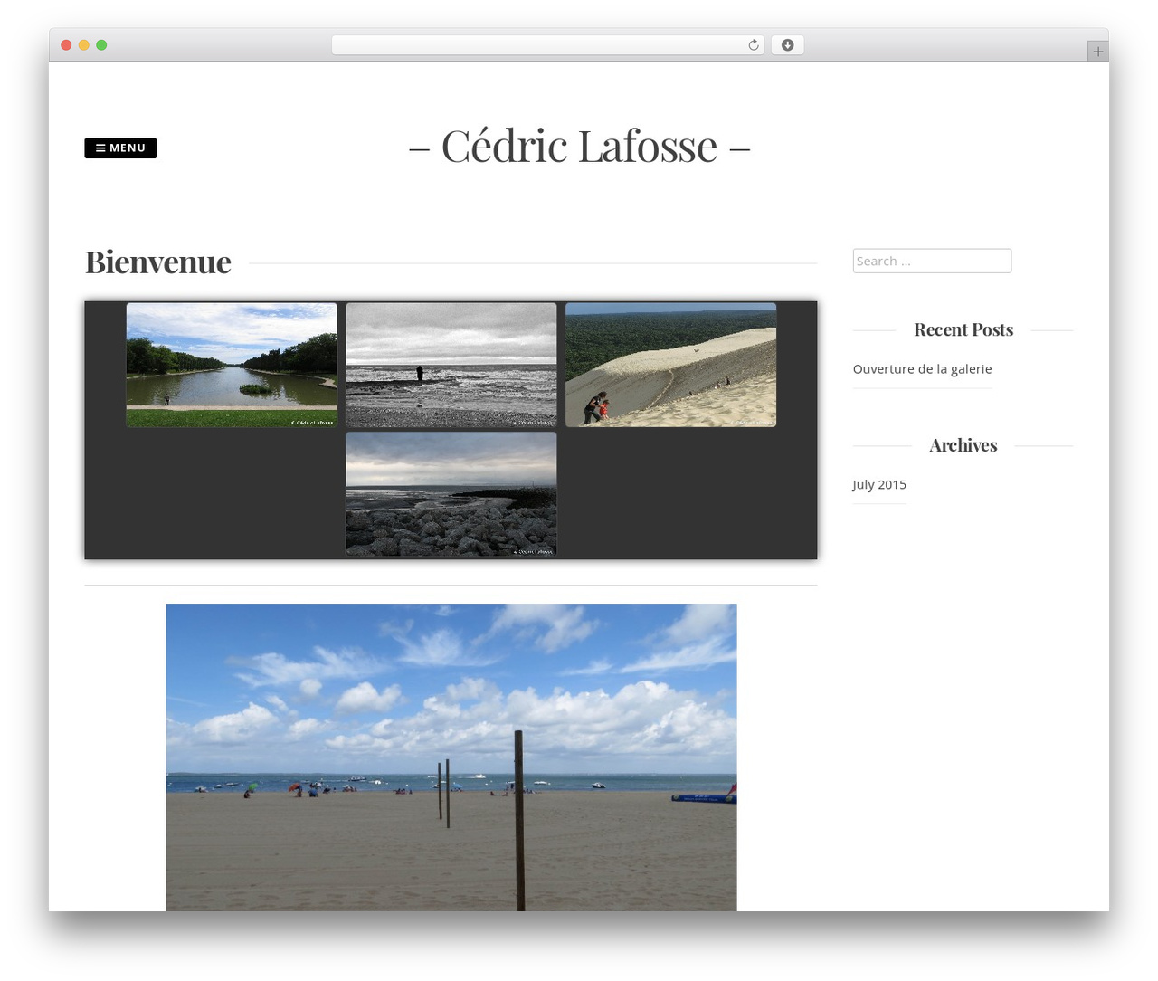Click the Archives widget heading
1158x981 pixels.
[963, 445]
